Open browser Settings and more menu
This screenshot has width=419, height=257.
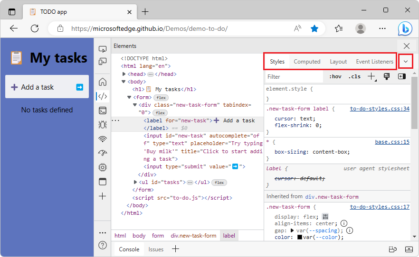382,28
